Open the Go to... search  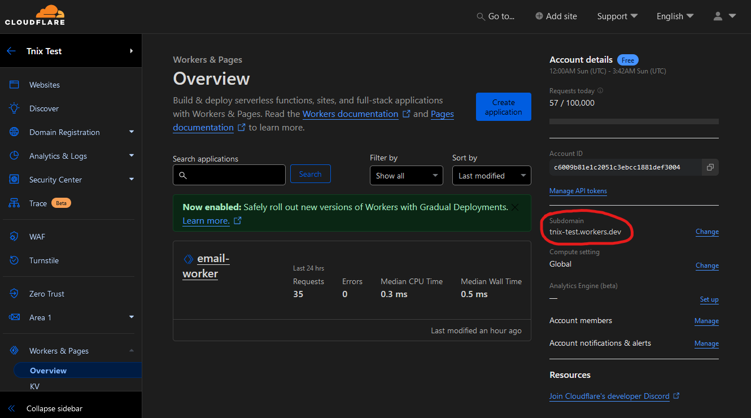coord(496,16)
